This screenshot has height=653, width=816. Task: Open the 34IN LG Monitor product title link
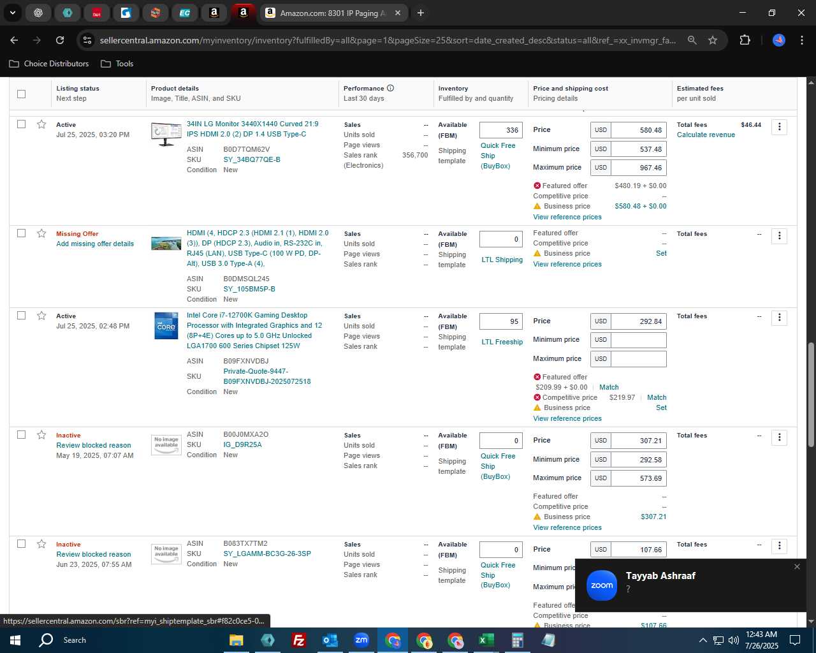252,129
